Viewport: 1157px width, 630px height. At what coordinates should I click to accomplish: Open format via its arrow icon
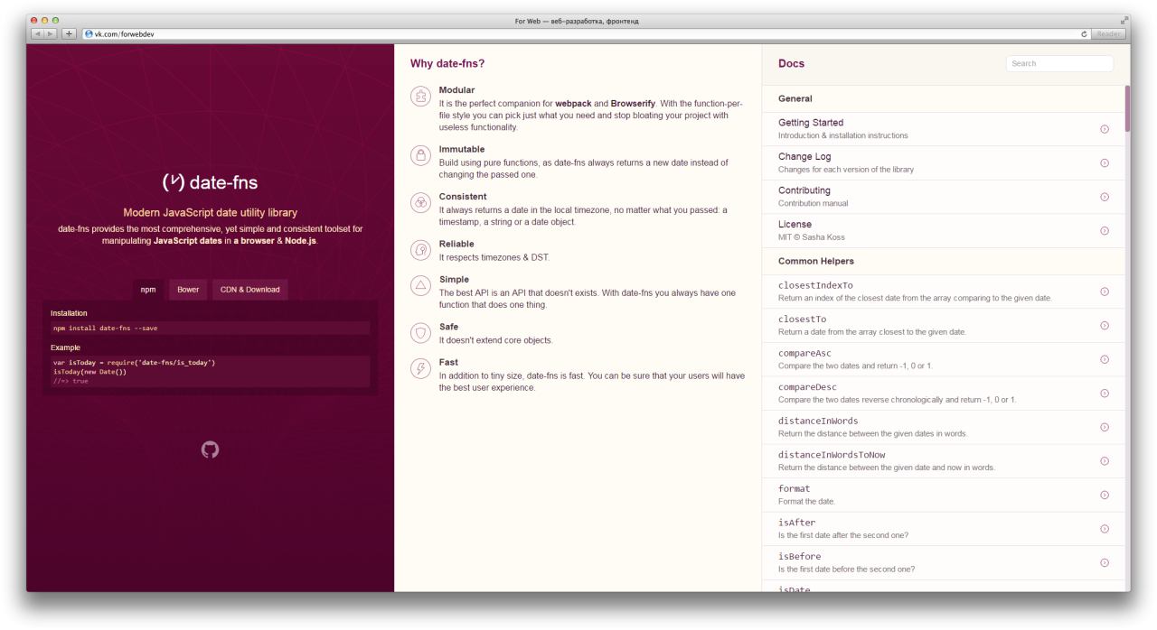click(x=1105, y=495)
